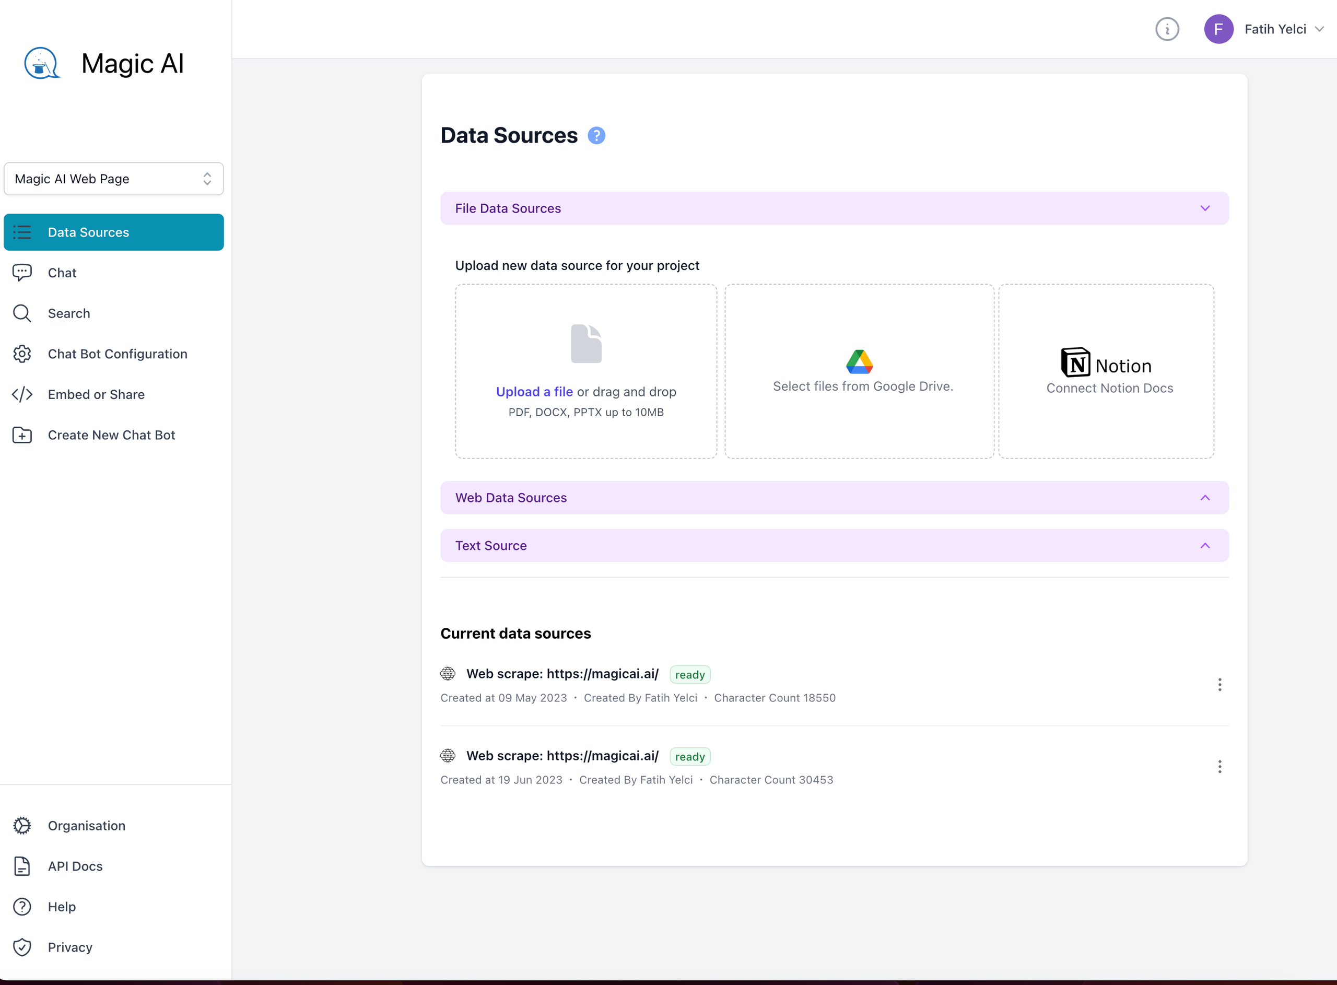Click the Text Source header label
1337x985 pixels.
coord(490,546)
